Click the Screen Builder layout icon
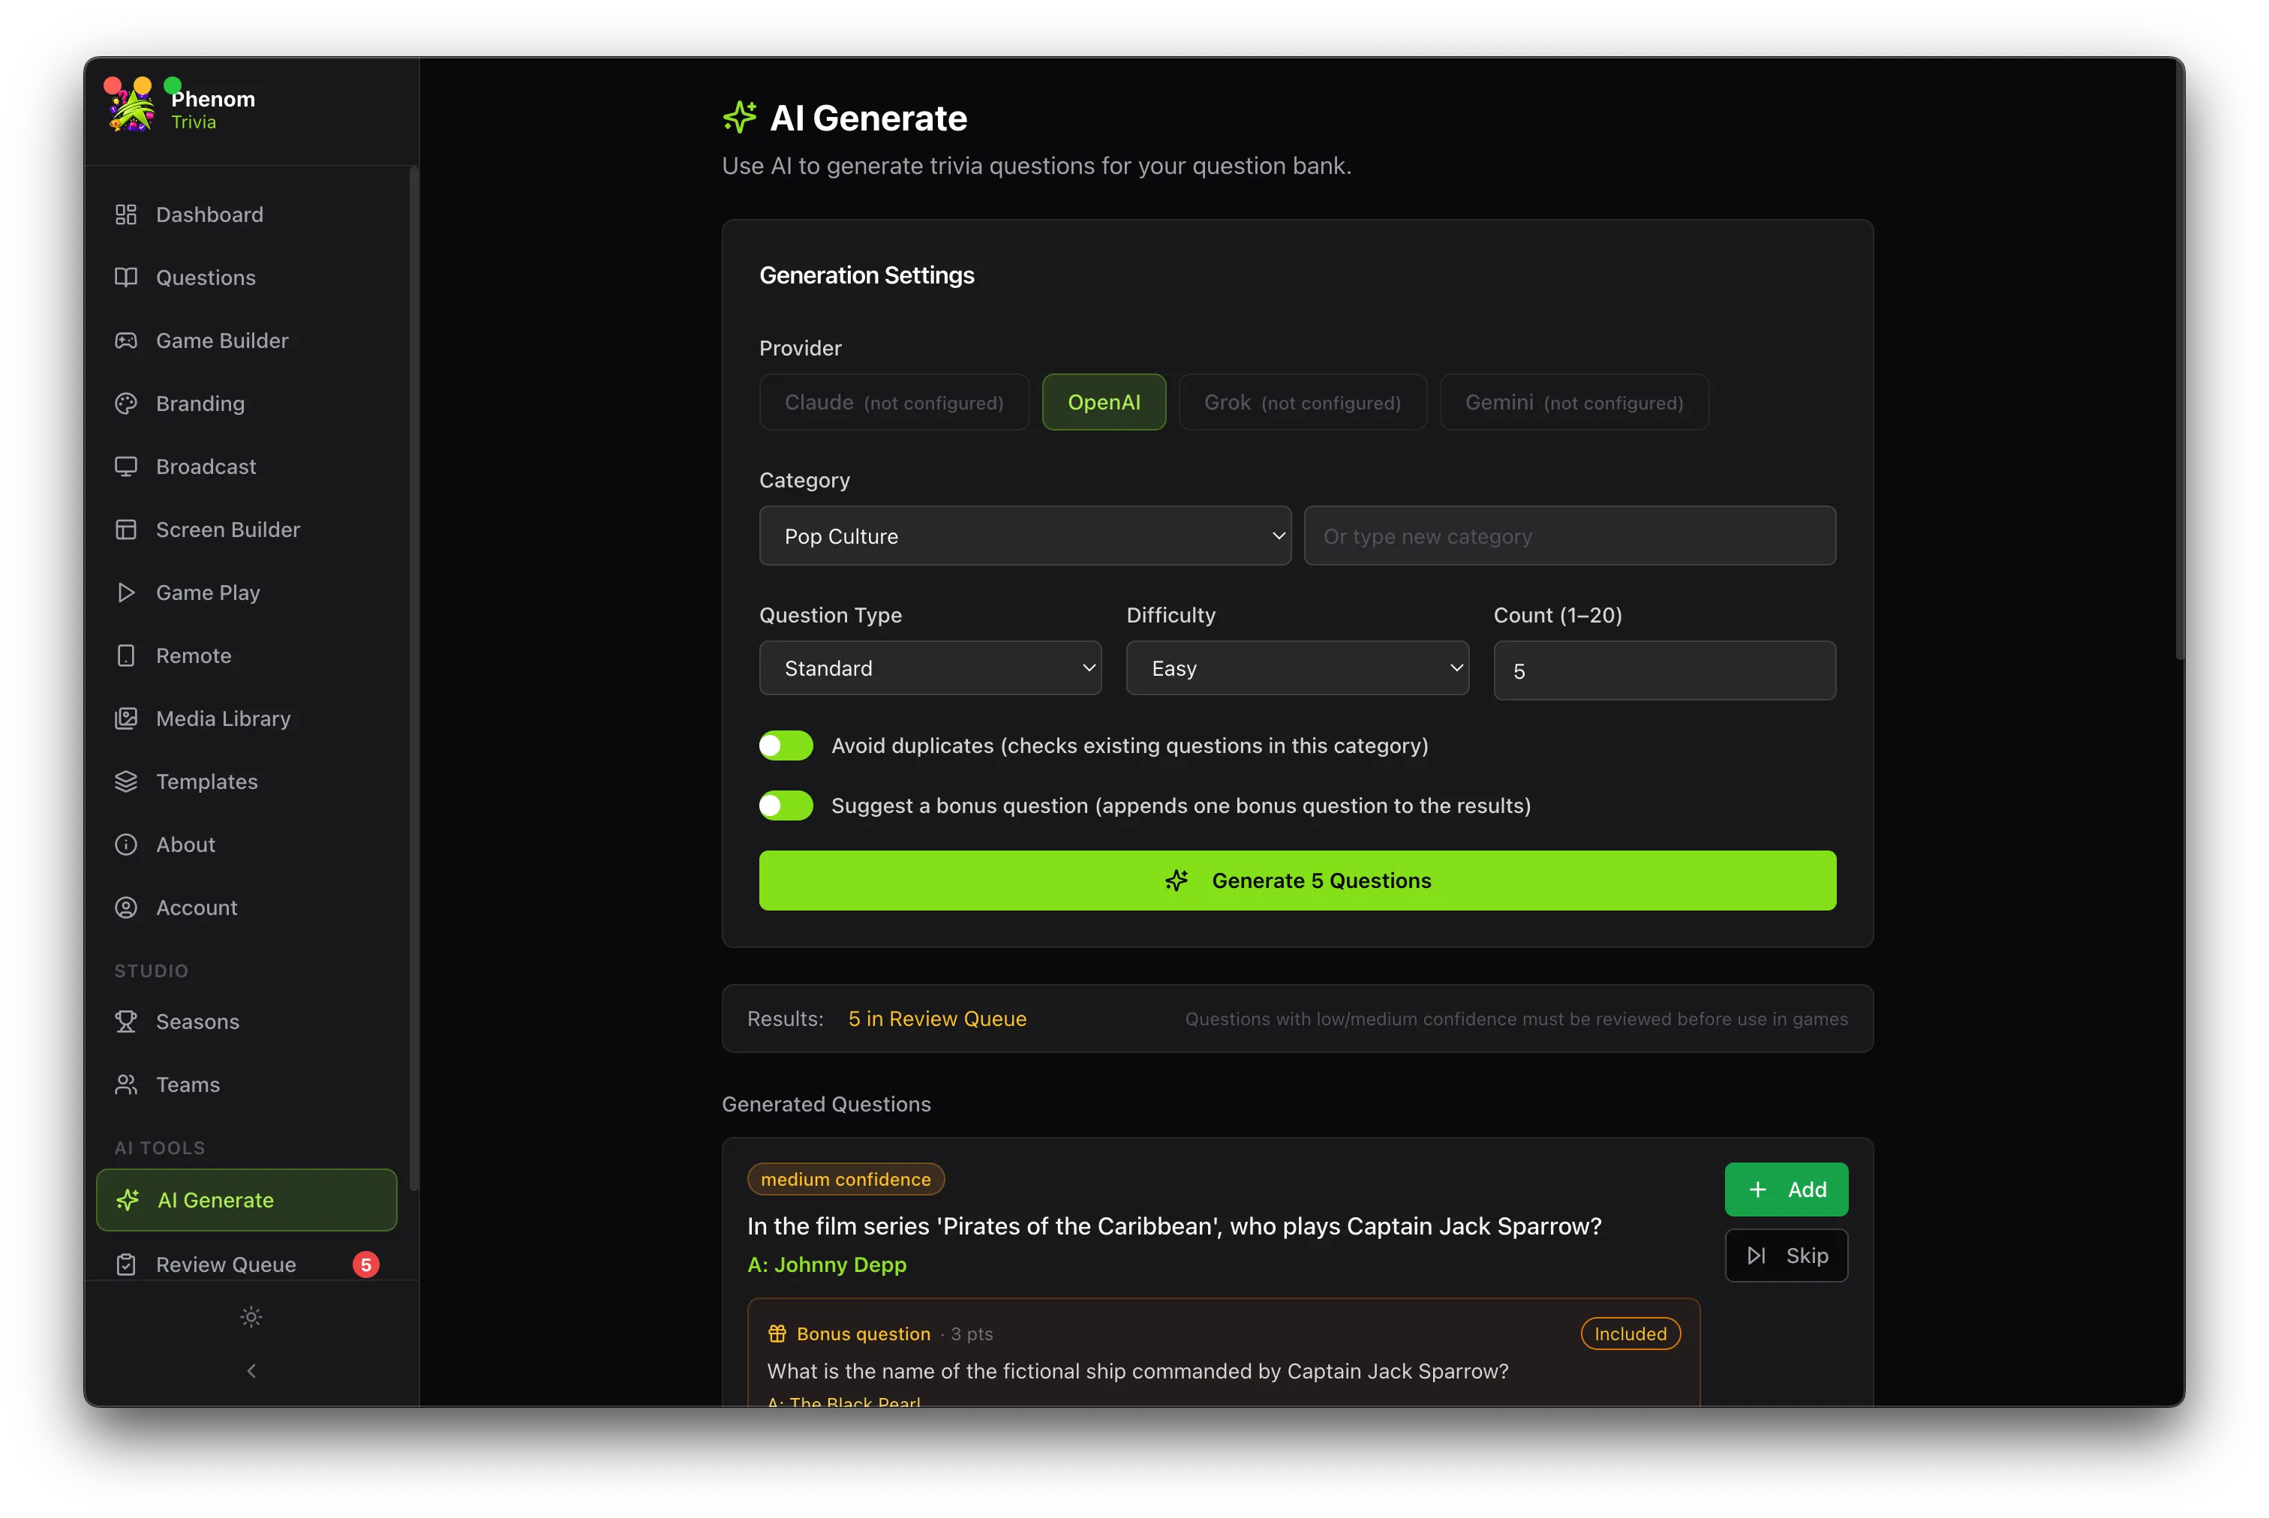This screenshot has width=2269, height=1518. (126, 529)
